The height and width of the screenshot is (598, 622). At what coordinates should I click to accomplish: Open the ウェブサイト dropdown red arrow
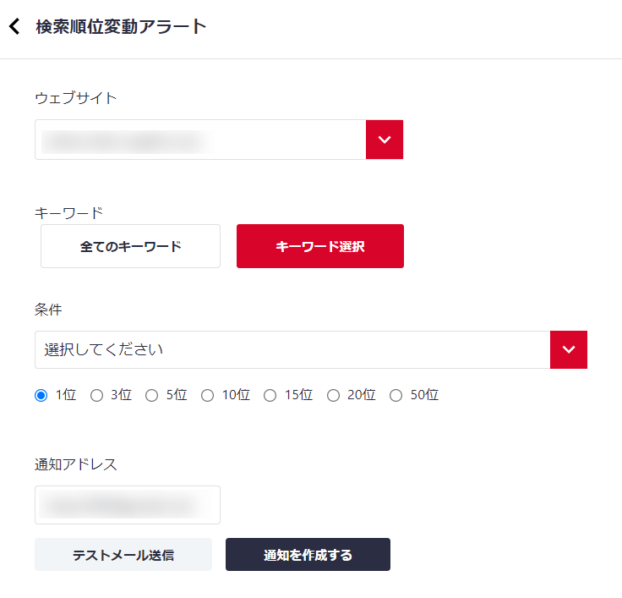click(385, 140)
